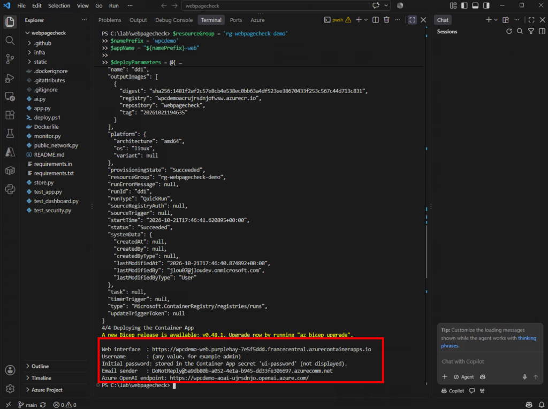Click the terminal vertical scrollbar

coord(427,251)
